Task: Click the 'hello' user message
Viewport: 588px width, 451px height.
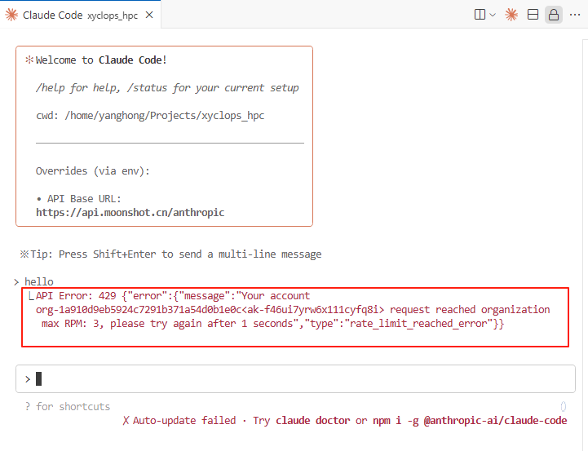Action: (x=39, y=281)
